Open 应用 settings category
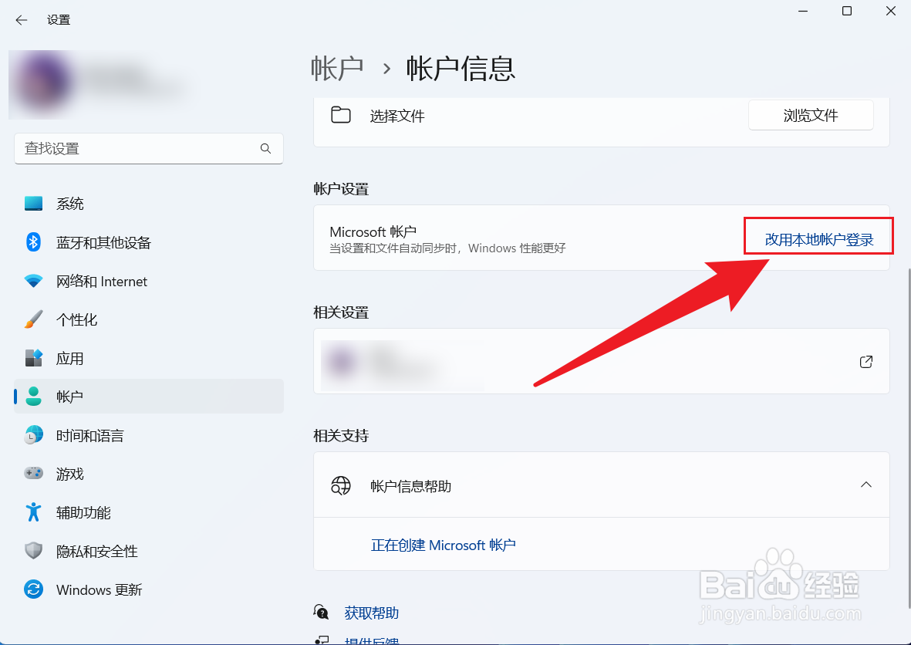 149,358
